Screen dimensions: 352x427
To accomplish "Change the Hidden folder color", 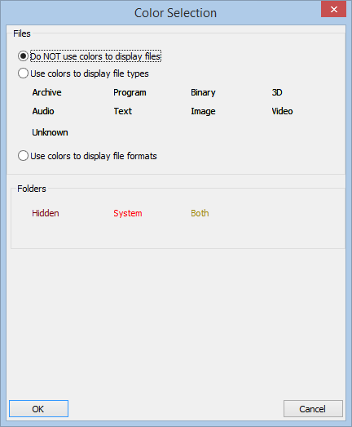I will coord(46,213).
